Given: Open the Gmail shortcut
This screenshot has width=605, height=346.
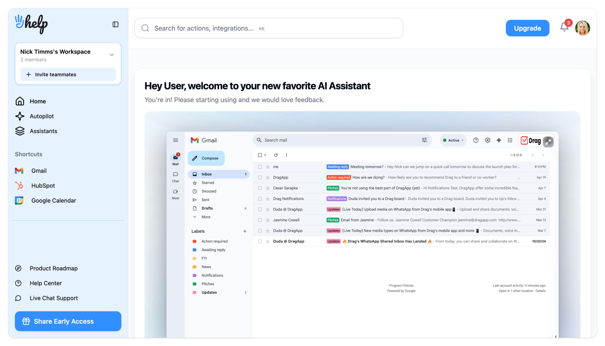Looking at the screenshot, I should 31,171.
